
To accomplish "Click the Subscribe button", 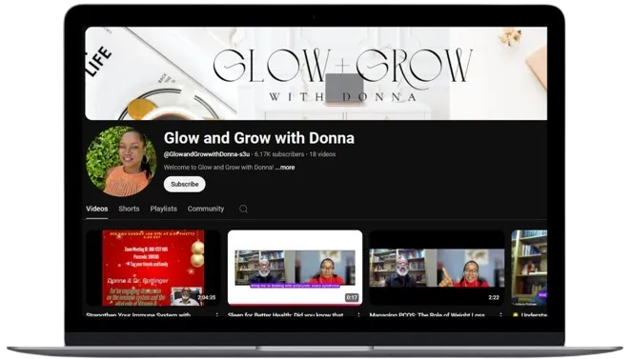I will [x=184, y=184].
